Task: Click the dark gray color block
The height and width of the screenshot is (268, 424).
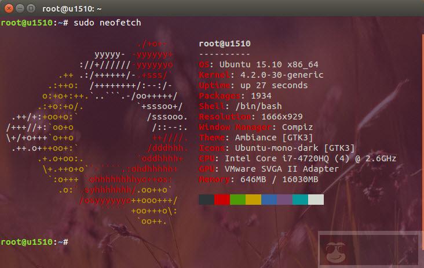Action: click(207, 200)
